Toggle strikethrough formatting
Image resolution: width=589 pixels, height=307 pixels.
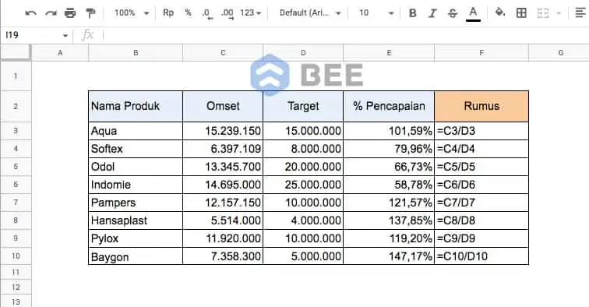click(x=453, y=13)
